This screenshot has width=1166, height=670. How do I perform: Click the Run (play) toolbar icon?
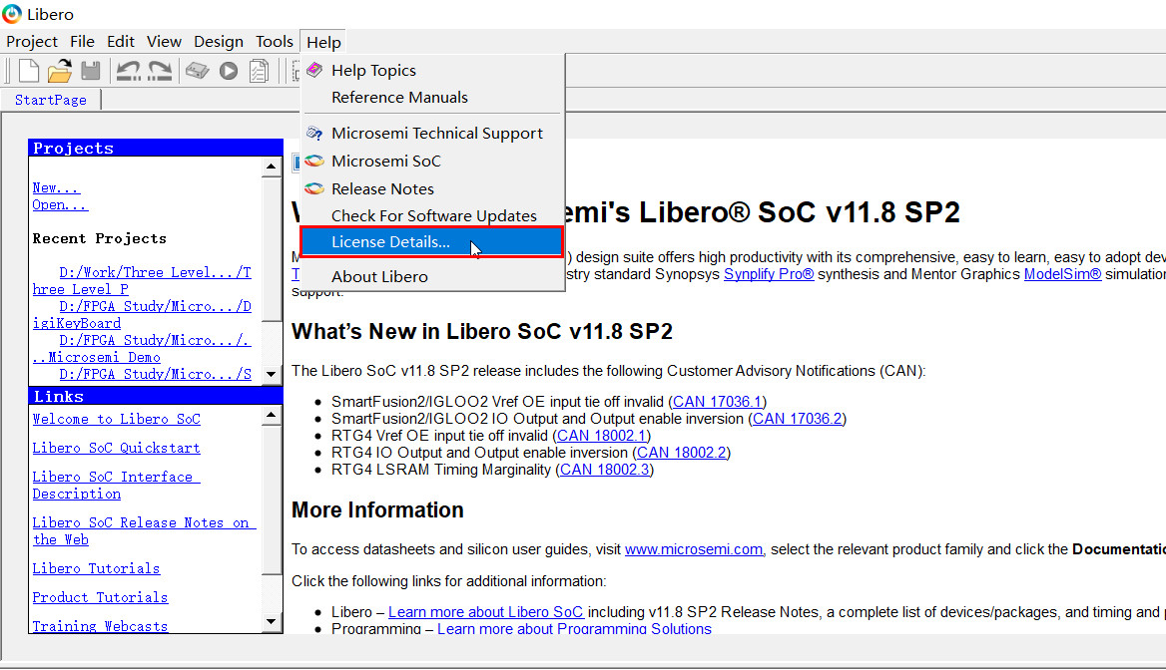pyautogui.click(x=228, y=70)
